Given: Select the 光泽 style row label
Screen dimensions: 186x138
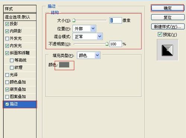Looking at the screenshot, I should [x=14, y=75].
